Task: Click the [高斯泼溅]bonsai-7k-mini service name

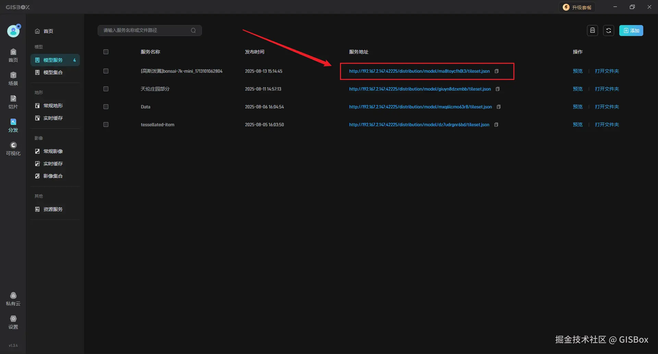Action: click(182, 71)
